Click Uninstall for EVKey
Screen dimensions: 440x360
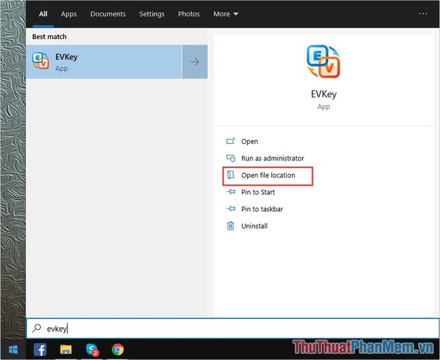[x=254, y=226]
